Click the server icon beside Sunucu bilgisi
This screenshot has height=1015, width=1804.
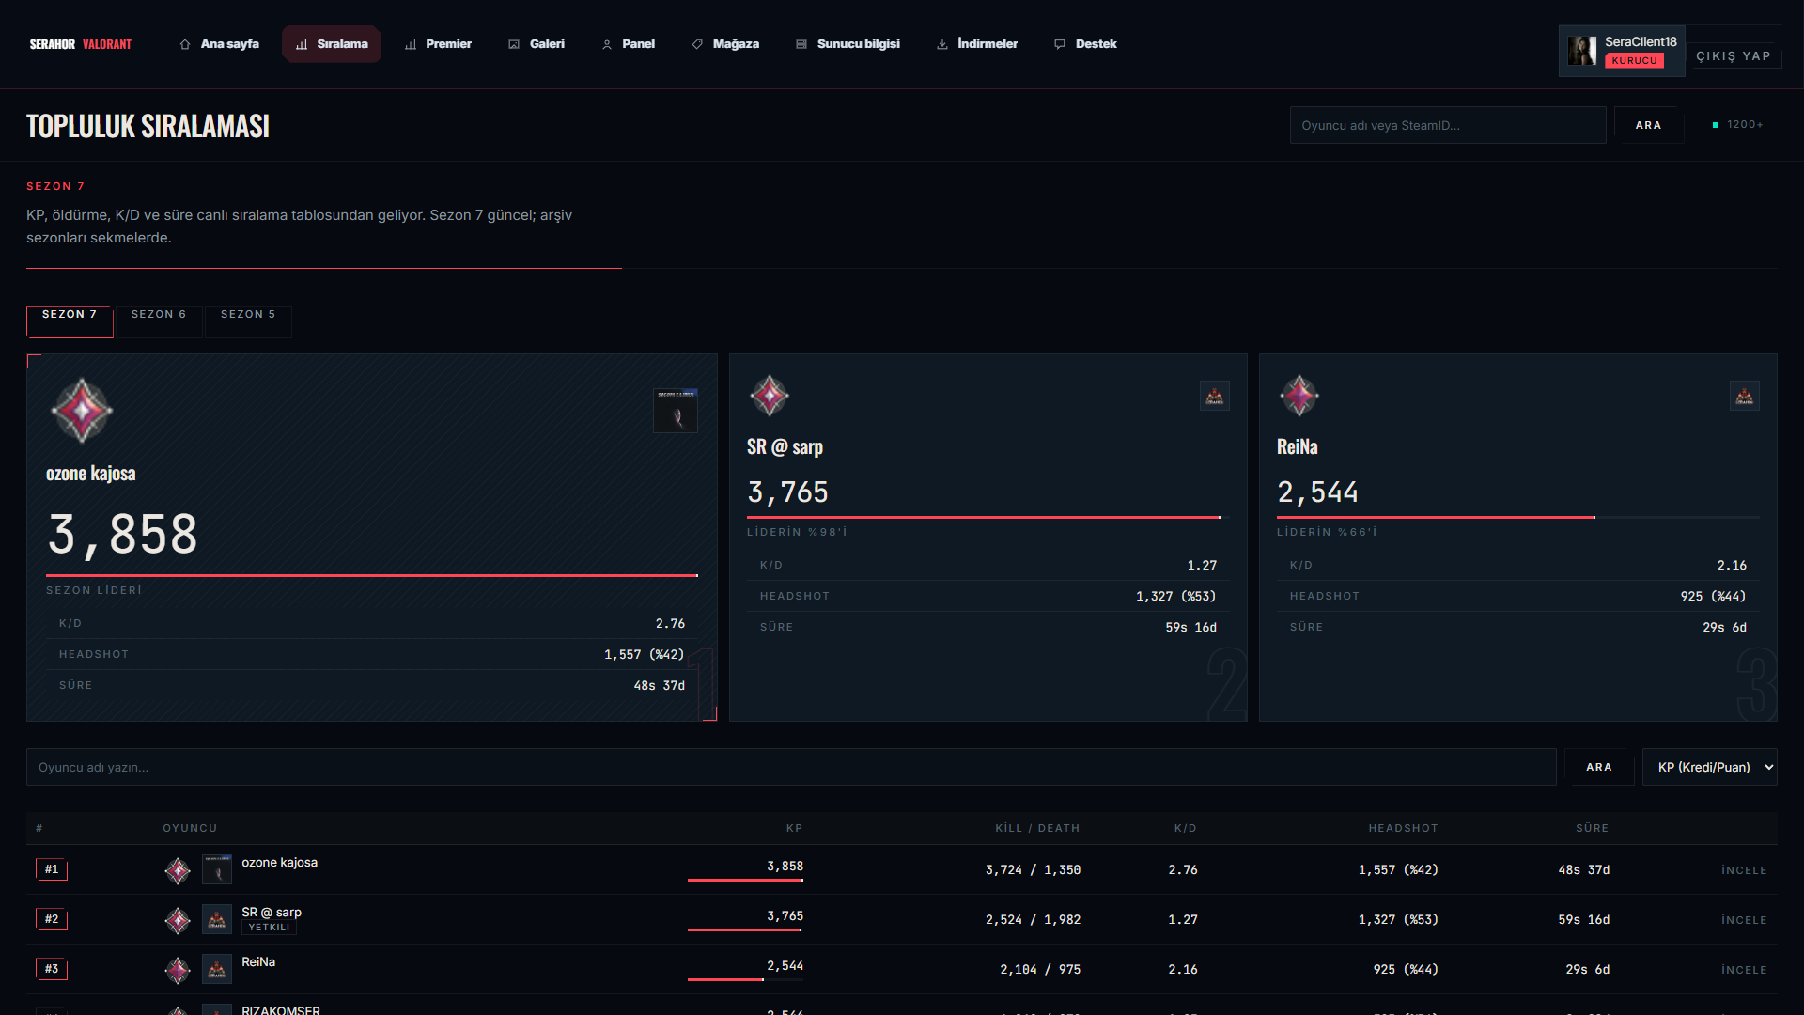pyautogui.click(x=801, y=44)
